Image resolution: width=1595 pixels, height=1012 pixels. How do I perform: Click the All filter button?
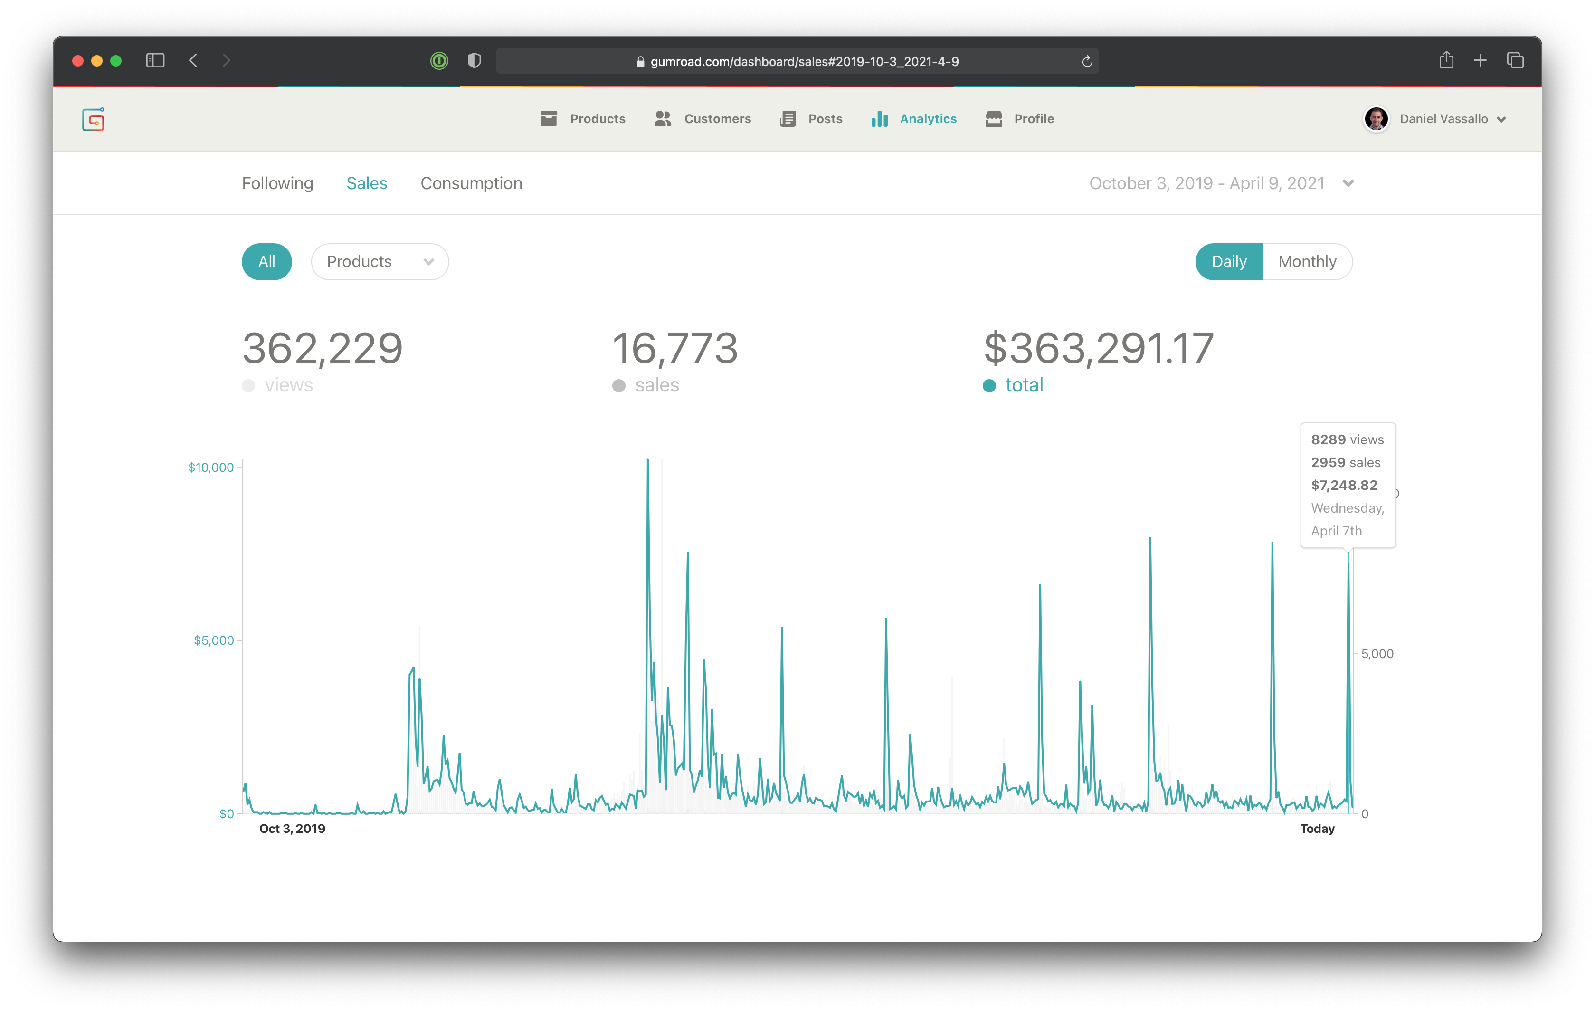[266, 262]
